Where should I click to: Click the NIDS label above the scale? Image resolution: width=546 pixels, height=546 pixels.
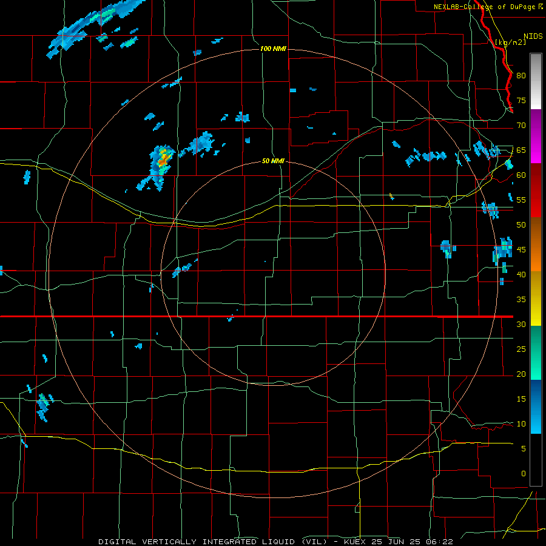533,36
